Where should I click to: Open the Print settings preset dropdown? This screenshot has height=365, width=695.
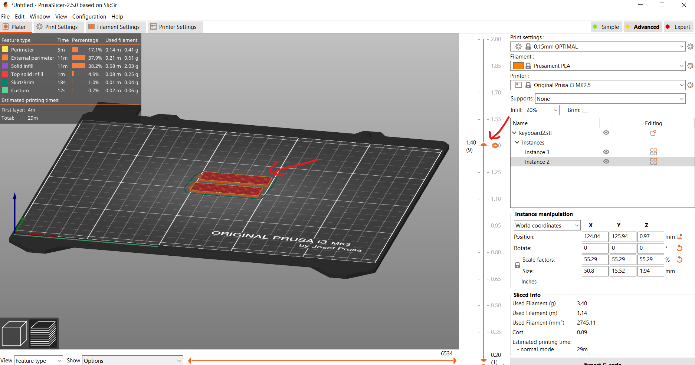pyautogui.click(x=597, y=47)
